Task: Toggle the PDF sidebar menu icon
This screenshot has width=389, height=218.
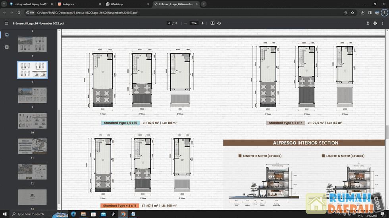Action: [6, 23]
